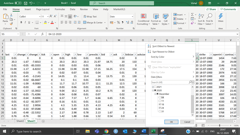Click Decrease Decimal icon

pos(132,22)
